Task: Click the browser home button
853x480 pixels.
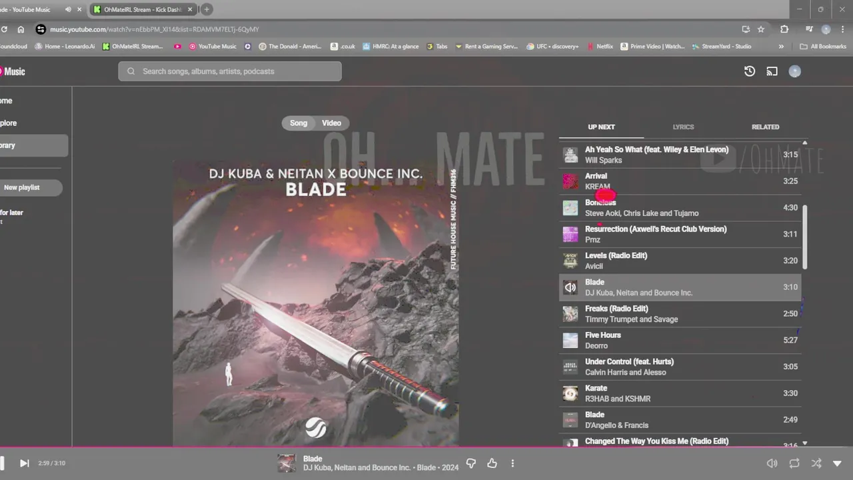Action: (x=21, y=29)
